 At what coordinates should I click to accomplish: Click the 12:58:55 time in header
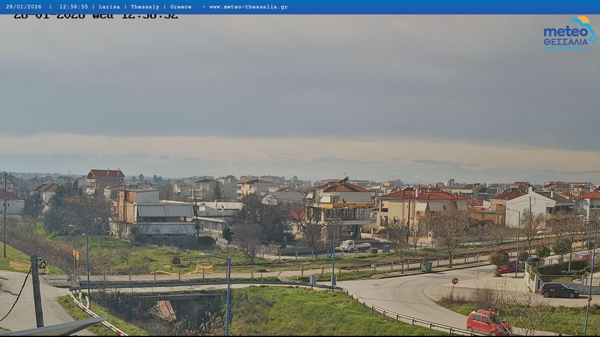tap(73, 7)
